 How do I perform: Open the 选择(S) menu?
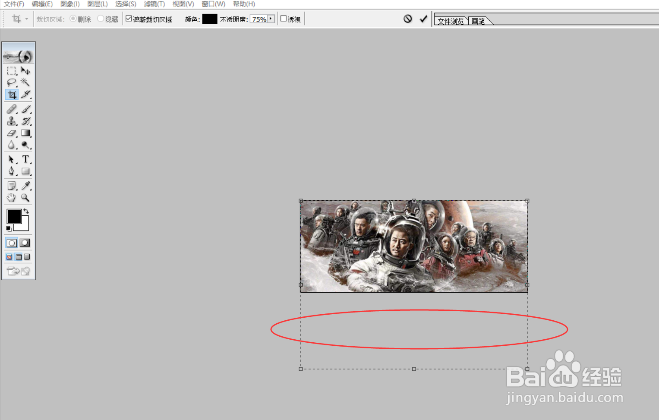[x=126, y=4]
